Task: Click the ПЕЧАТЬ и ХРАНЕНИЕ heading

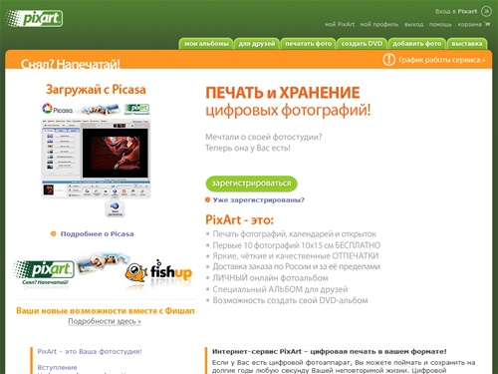Action: pos(283,93)
